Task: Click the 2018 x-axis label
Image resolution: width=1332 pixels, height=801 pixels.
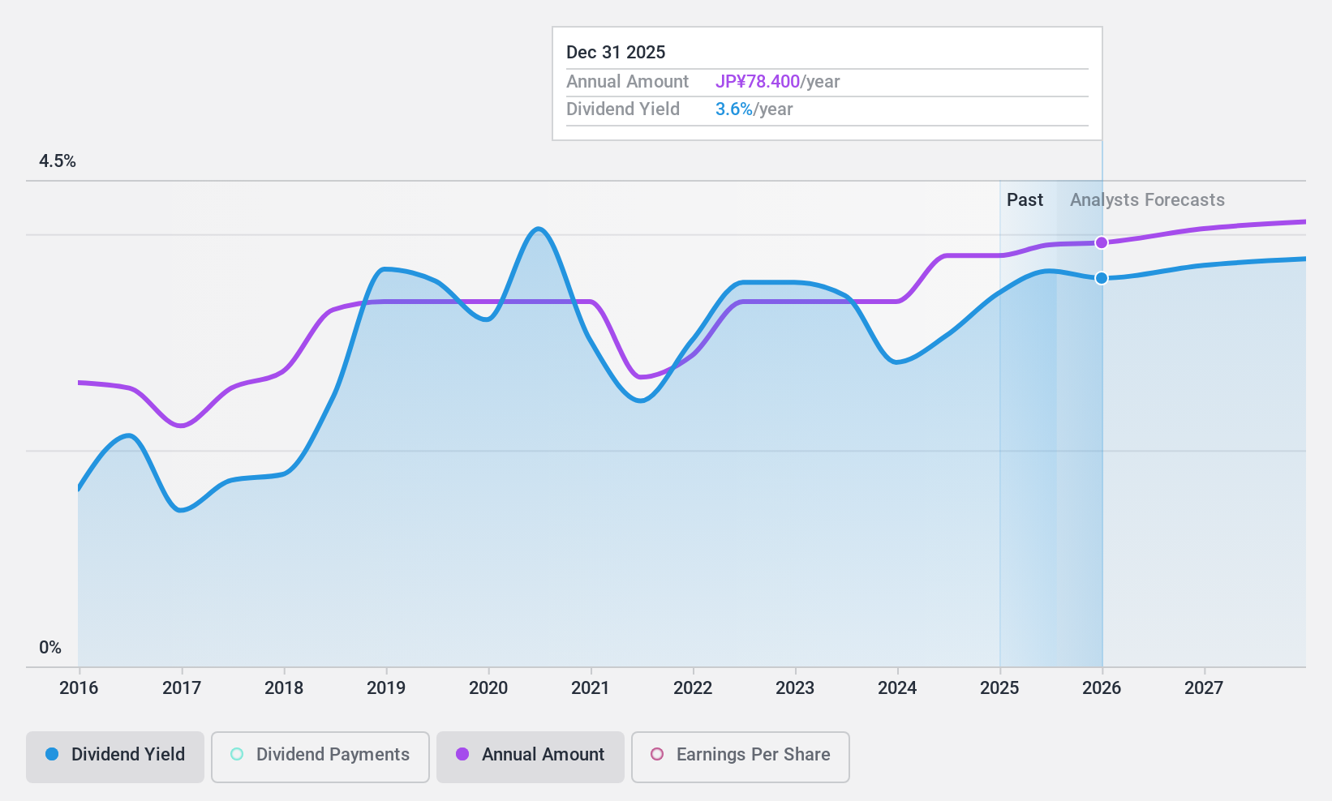Action: pyautogui.click(x=284, y=688)
